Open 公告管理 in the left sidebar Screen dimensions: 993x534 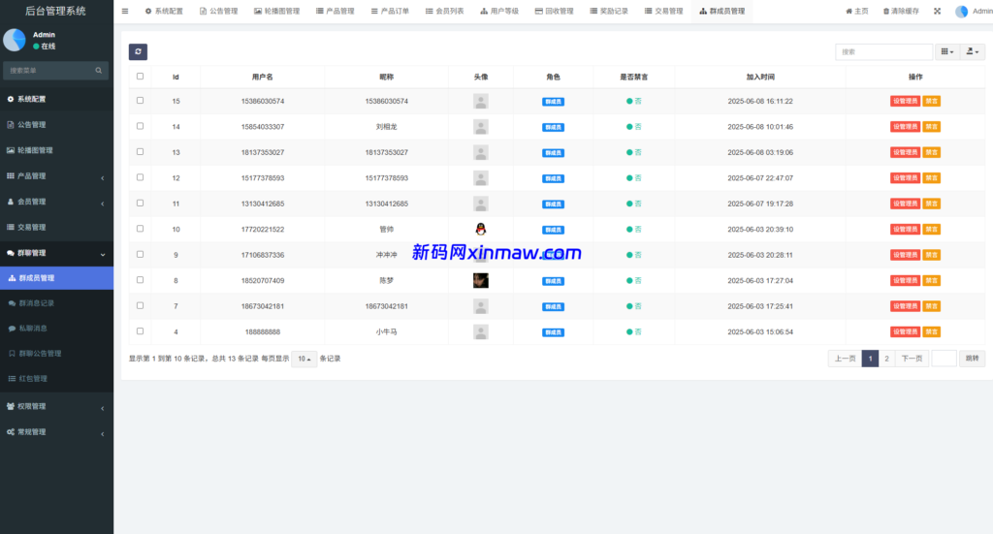tap(57, 125)
